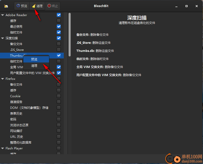The image size is (203, 164).
Task: Click the Stop (终止) toolbar button
Action: pyautogui.click(x=53, y=6)
